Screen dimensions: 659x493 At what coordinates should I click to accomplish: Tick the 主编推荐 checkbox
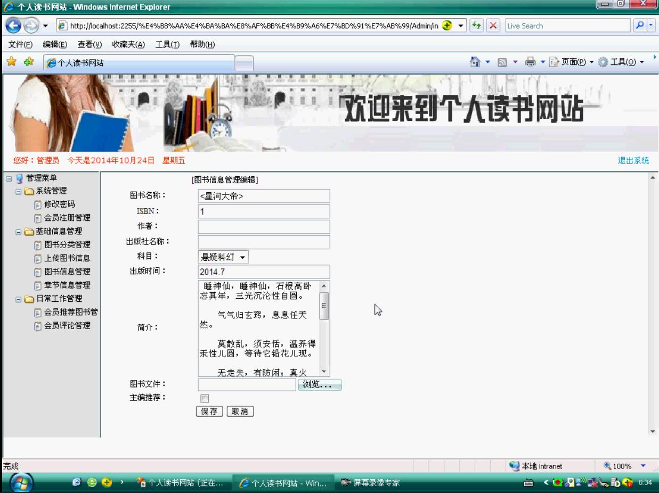[x=204, y=398]
